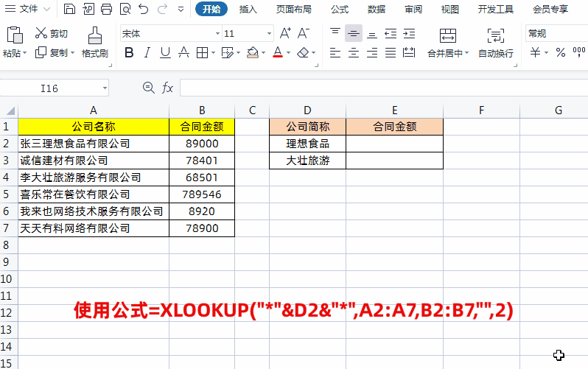The height and width of the screenshot is (369, 588).
Task: Increase font size with A+ icon
Action: click(285, 33)
